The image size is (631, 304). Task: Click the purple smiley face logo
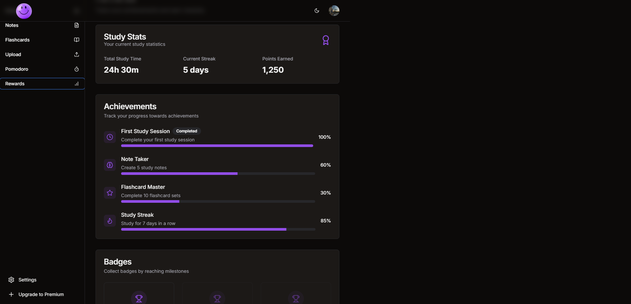pos(24,11)
